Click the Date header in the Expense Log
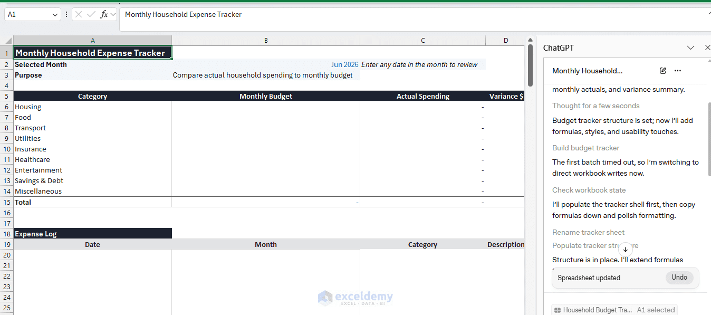 point(93,244)
